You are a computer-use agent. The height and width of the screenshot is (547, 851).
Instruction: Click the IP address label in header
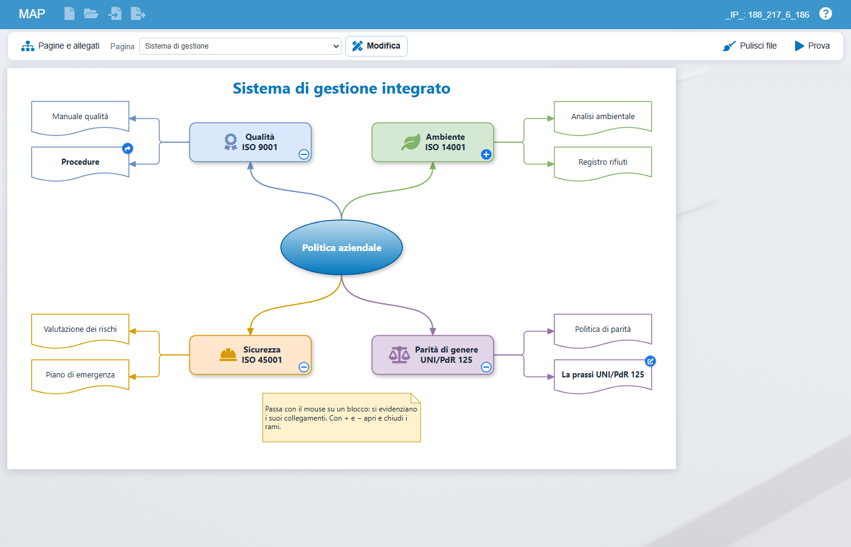[x=767, y=15]
